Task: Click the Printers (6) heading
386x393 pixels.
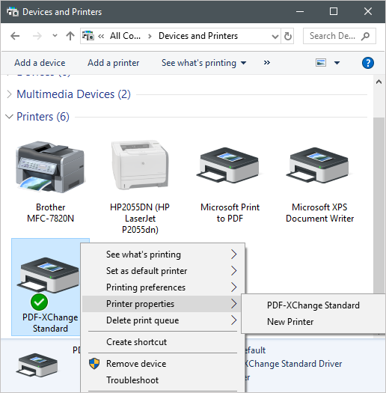Action: tap(43, 117)
